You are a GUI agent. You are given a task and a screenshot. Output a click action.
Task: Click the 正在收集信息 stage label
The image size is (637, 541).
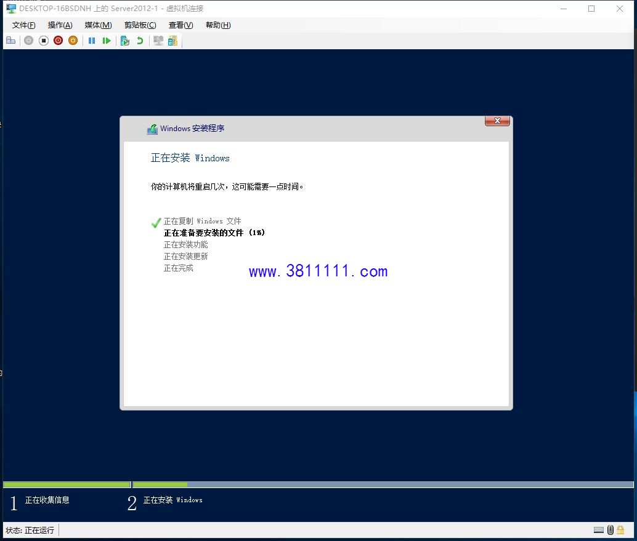(47, 500)
